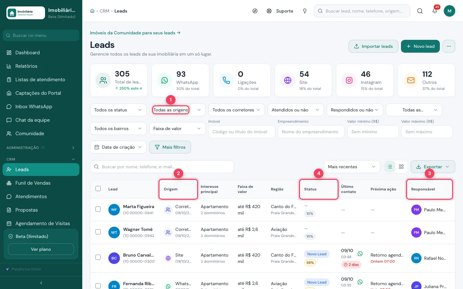
Task: Open the Mais recentes sort dropdown
Action: coord(352,167)
